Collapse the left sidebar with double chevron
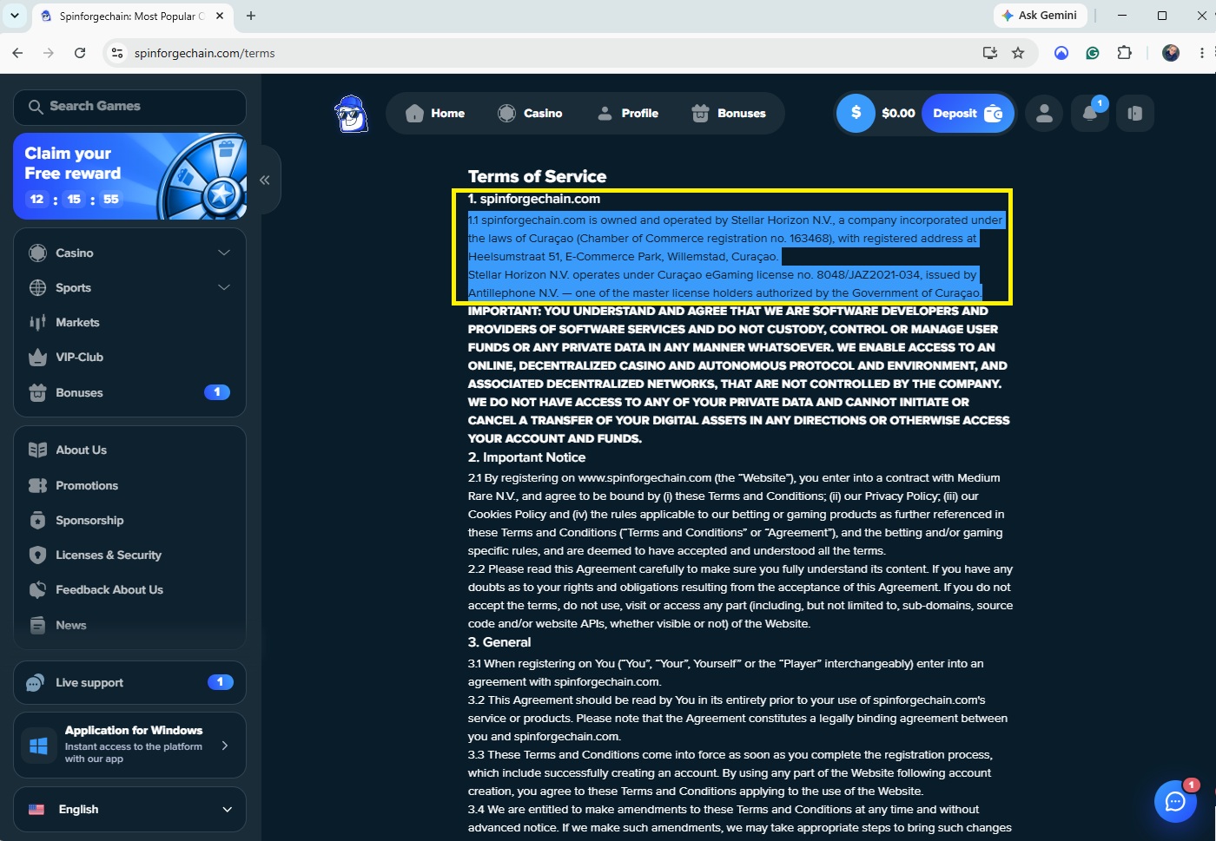 [265, 181]
